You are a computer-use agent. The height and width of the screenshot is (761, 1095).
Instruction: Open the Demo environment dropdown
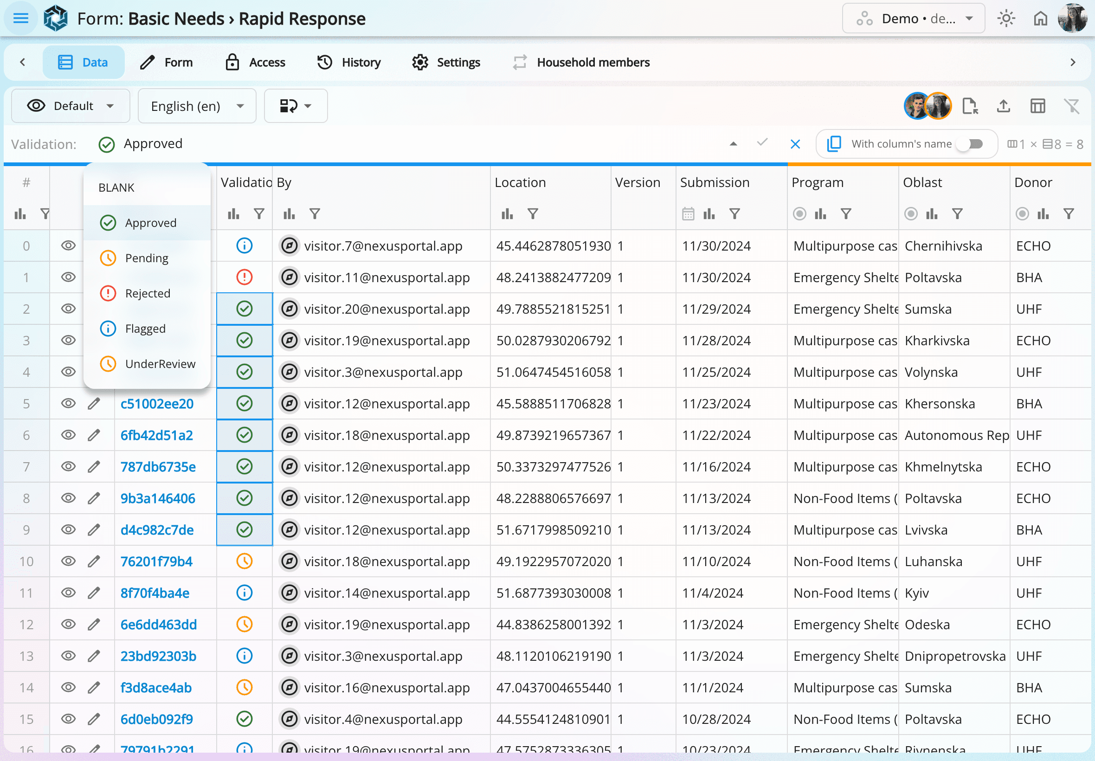click(x=913, y=18)
